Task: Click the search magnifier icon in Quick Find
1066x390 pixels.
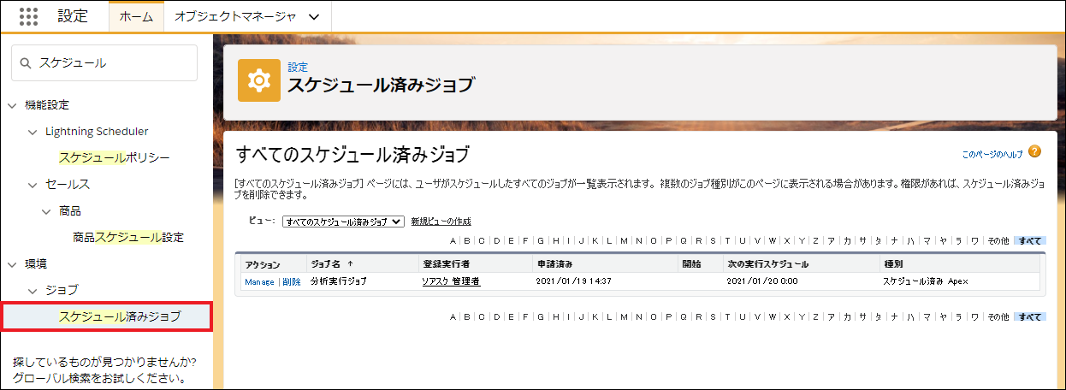Action: click(x=26, y=63)
